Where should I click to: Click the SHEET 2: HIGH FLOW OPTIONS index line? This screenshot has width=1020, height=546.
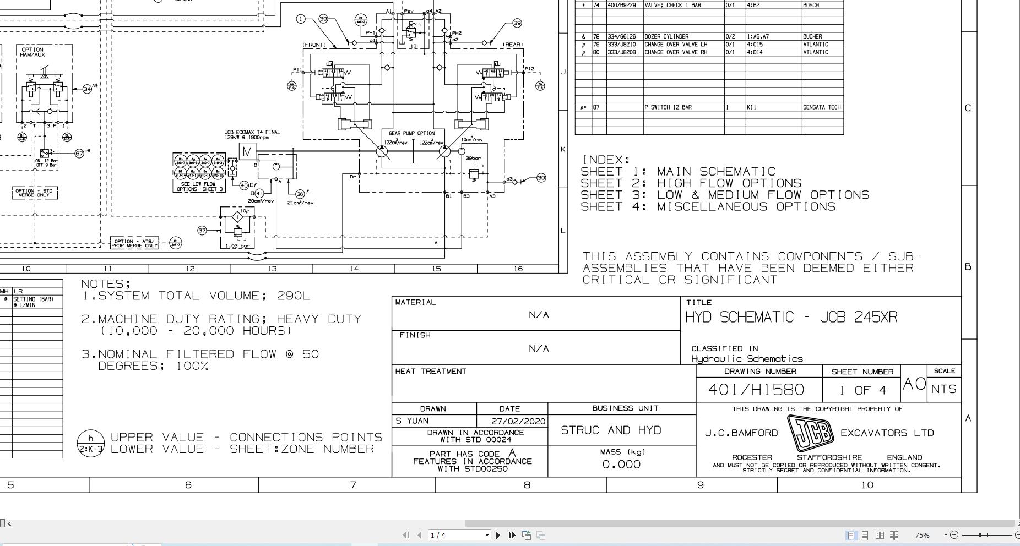[x=691, y=183]
